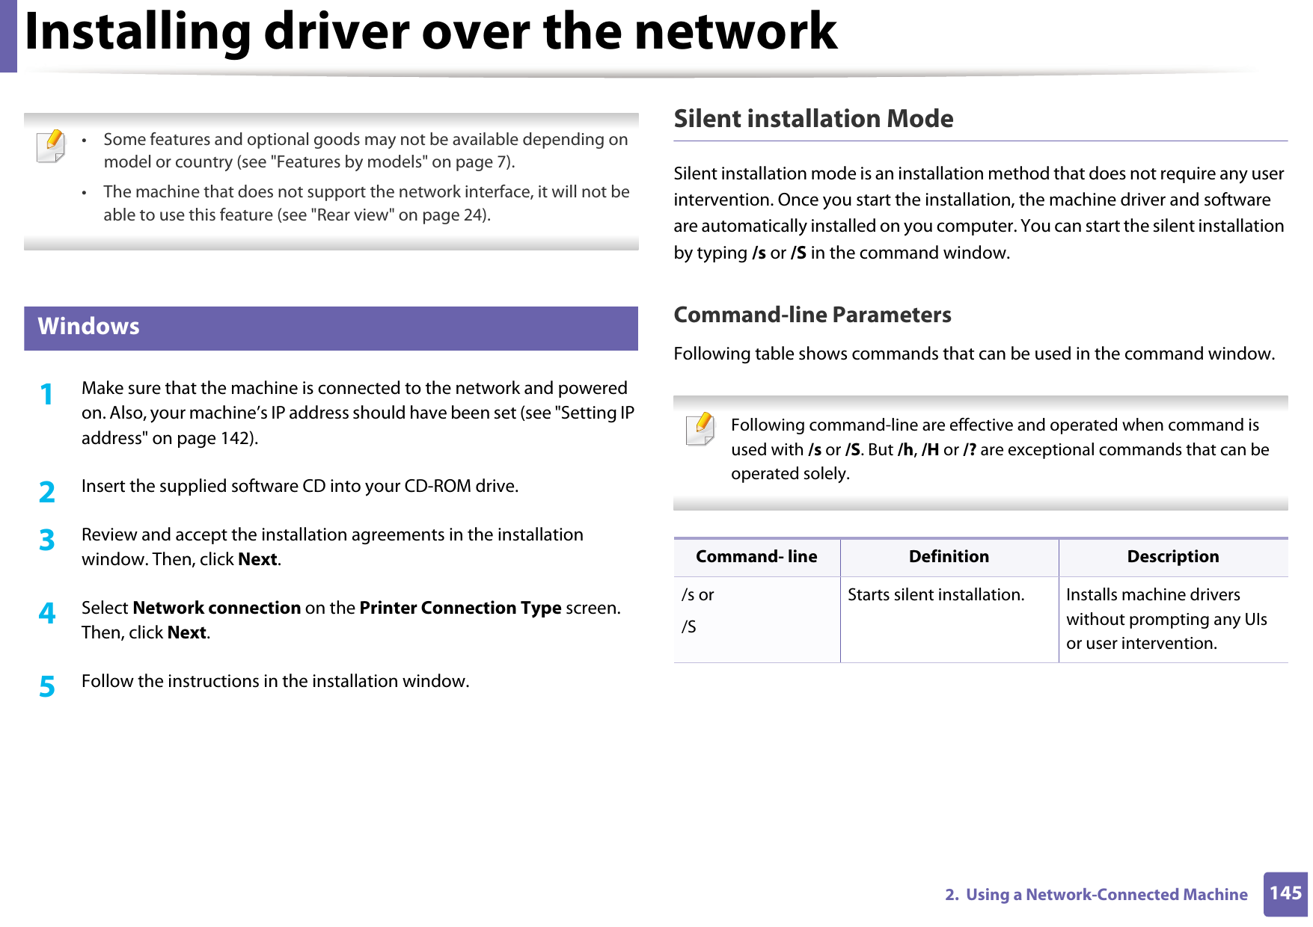Select the /s or /S command table row
1313x927 pixels.
click(x=698, y=609)
